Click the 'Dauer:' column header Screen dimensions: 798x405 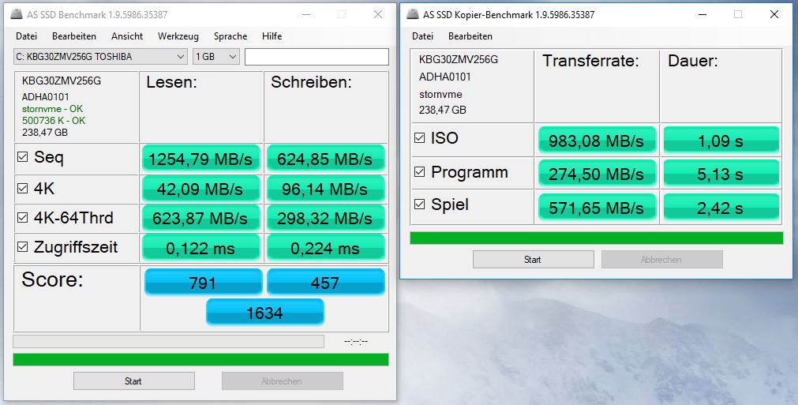pyautogui.click(x=693, y=61)
